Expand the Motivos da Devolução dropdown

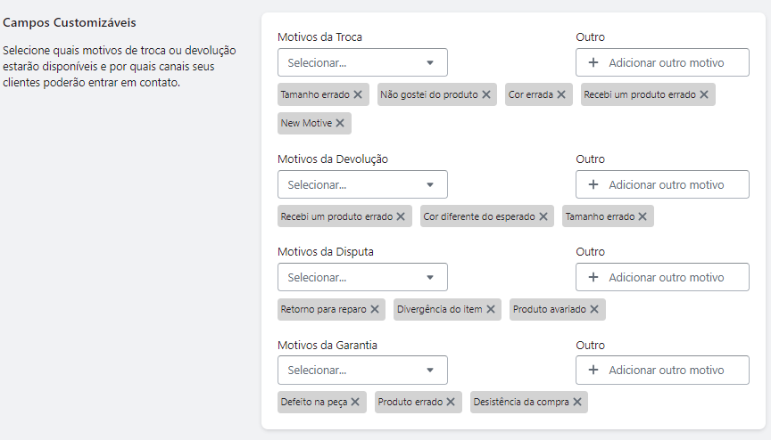[362, 185]
